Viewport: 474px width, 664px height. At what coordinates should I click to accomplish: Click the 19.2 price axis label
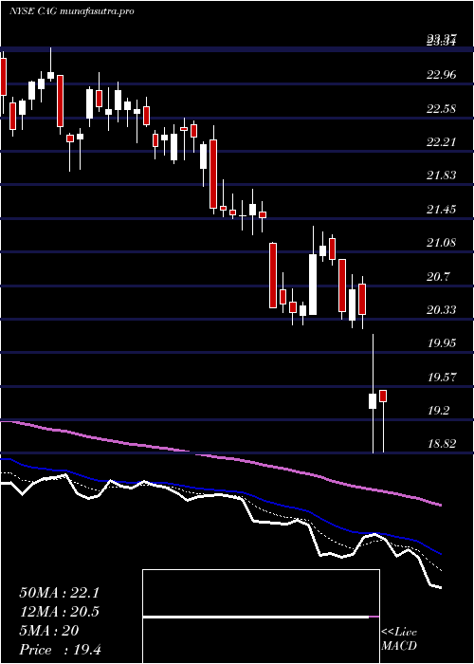pos(438,411)
